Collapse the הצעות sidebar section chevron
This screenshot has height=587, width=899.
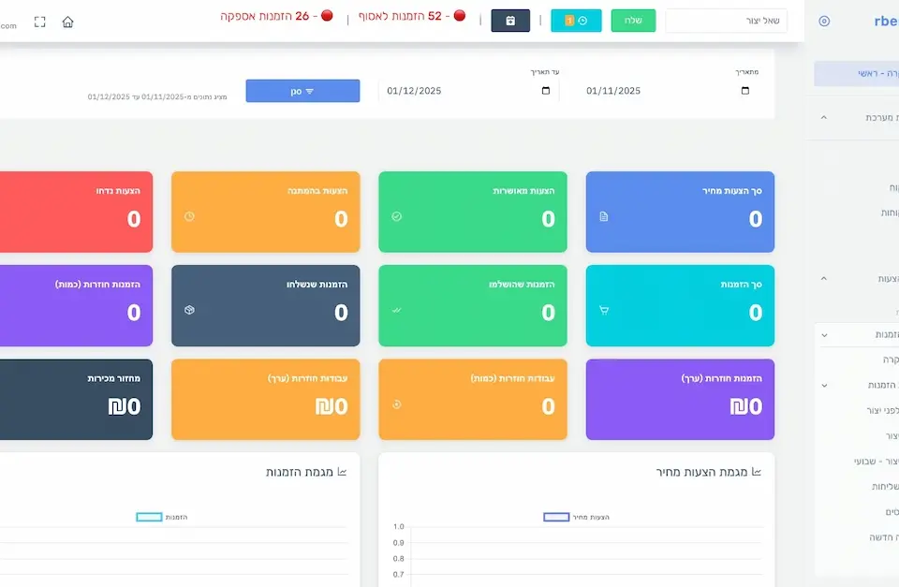pos(823,279)
